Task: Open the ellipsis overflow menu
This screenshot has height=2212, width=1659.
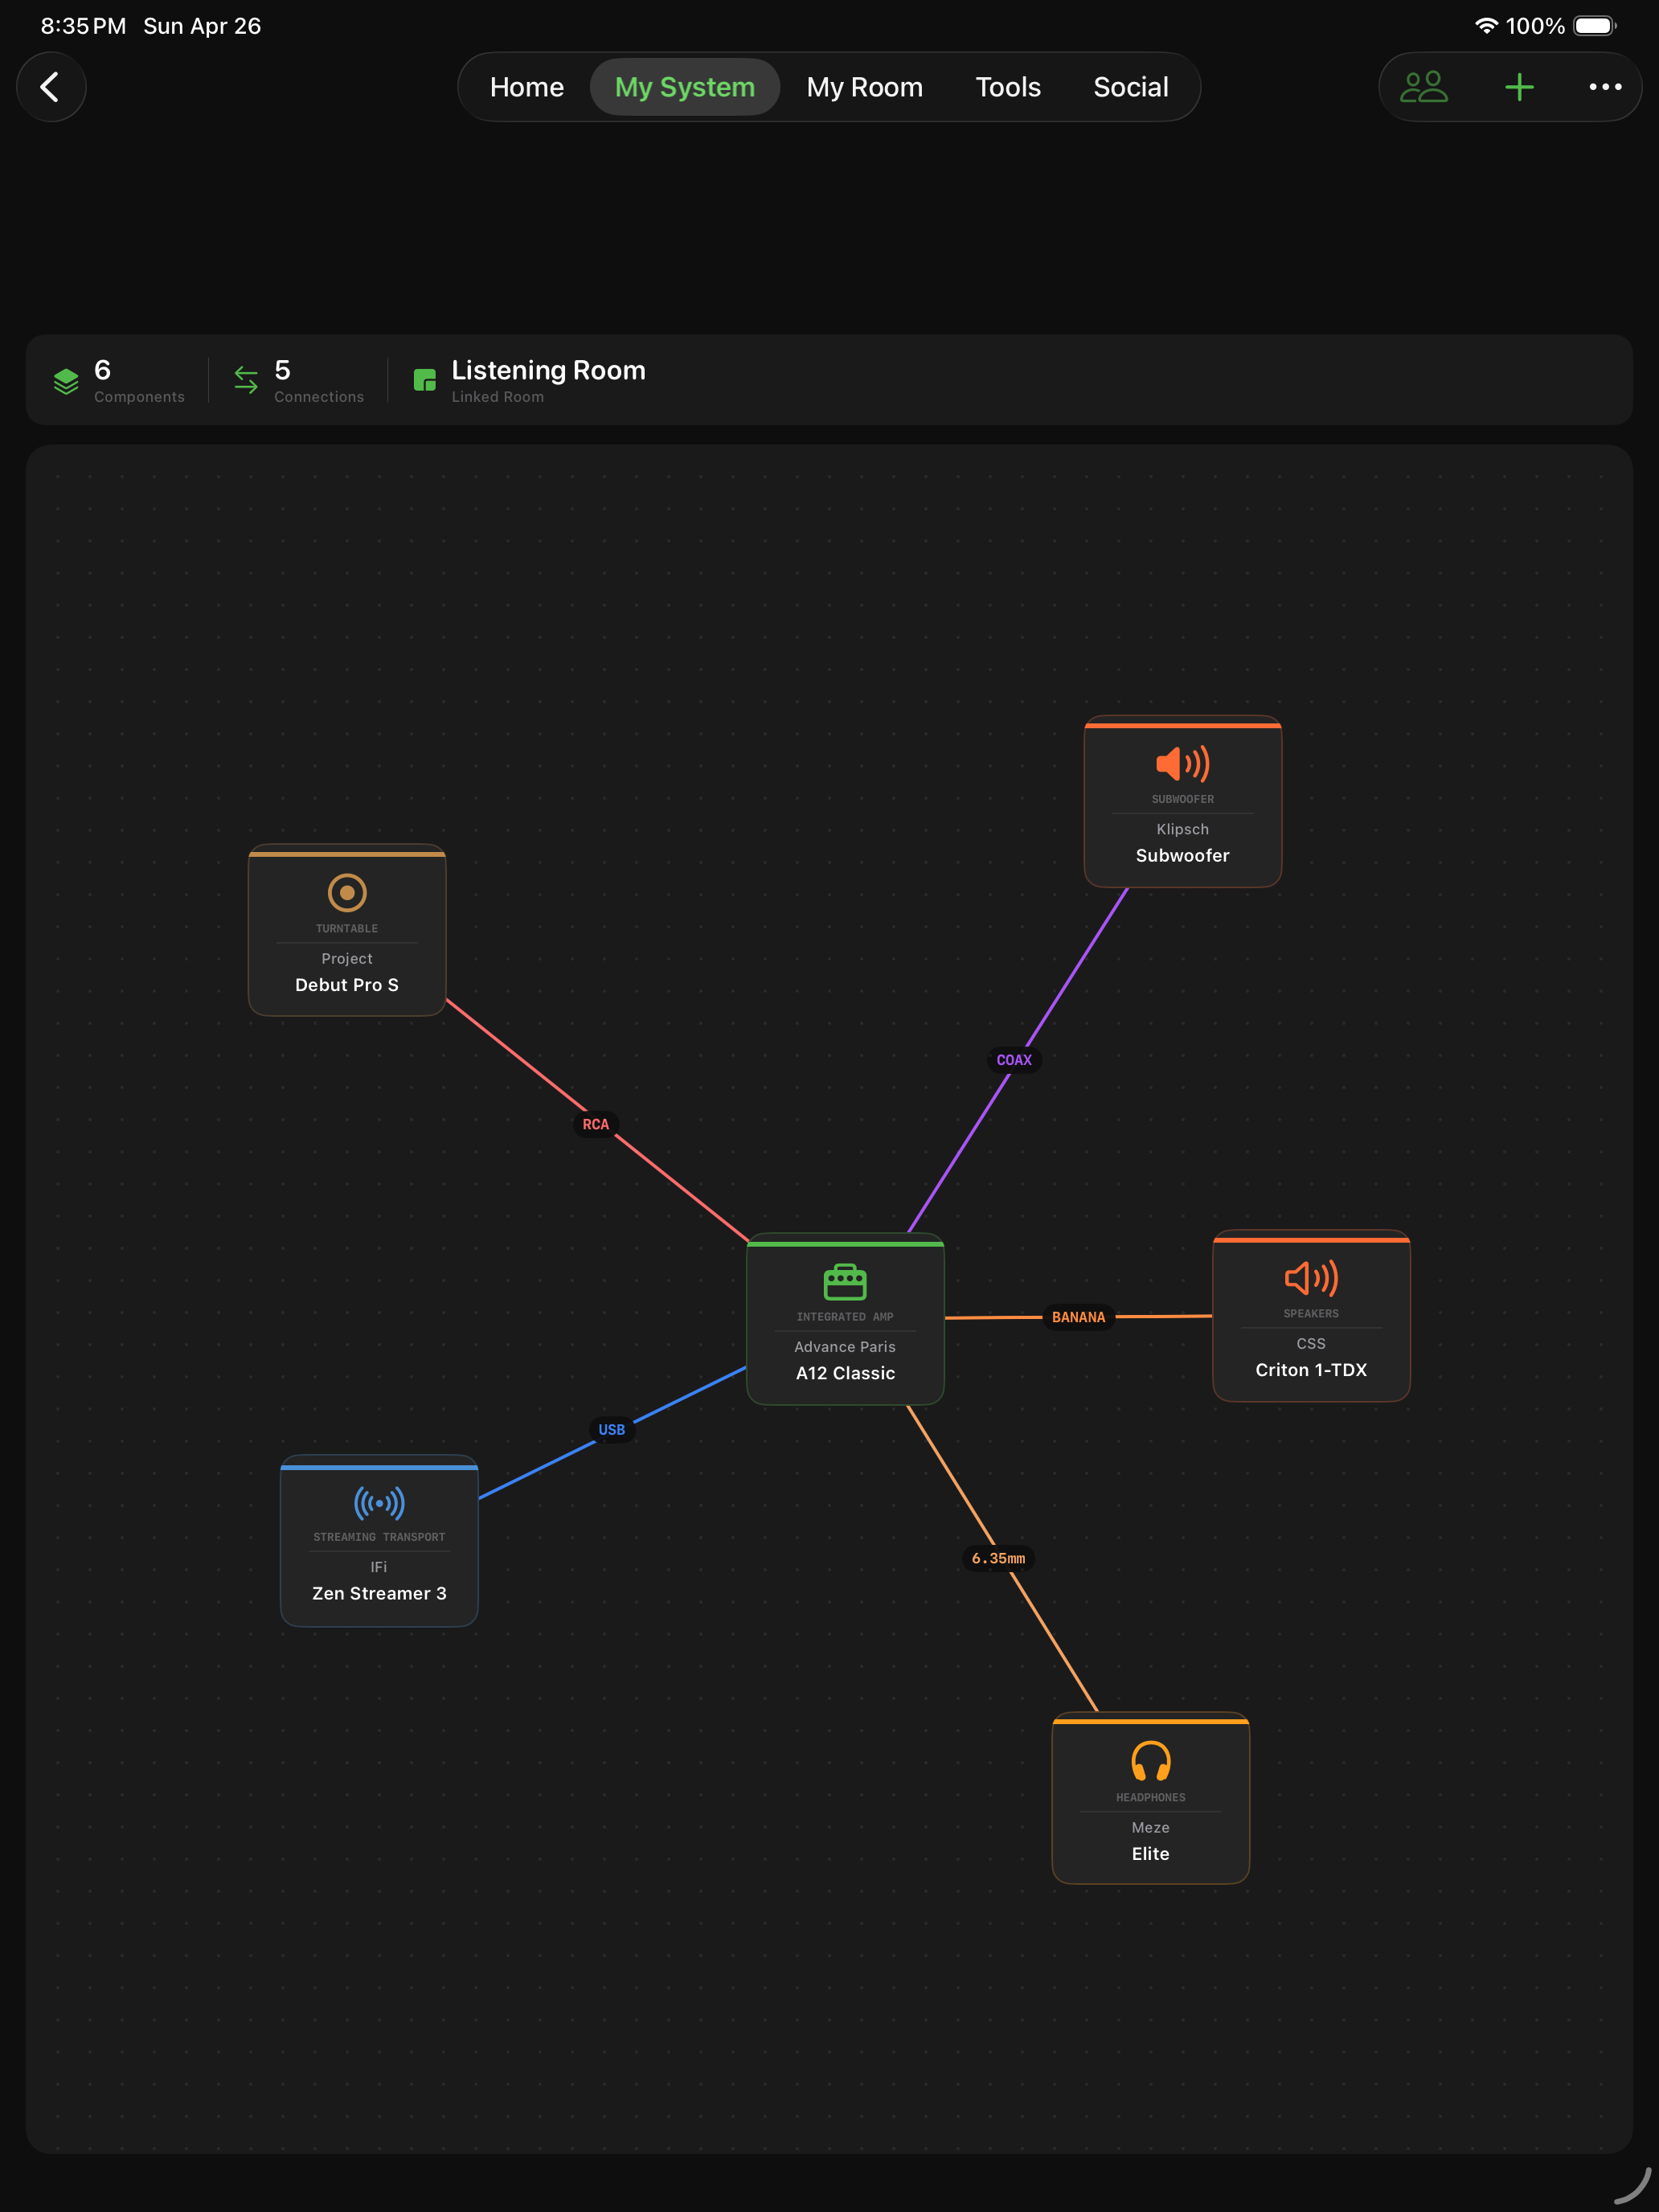Action: click(1604, 86)
